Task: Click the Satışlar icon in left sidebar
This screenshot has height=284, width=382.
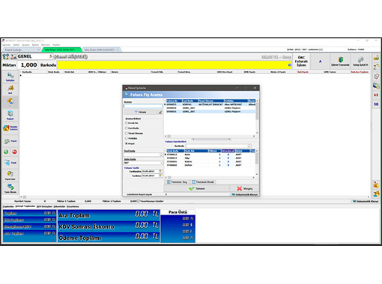Action: pyautogui.click(x=10, y=77)
